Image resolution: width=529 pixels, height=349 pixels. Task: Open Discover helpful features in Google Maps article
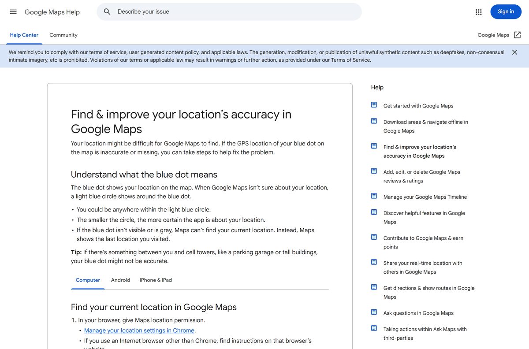[x=424, y=218]
